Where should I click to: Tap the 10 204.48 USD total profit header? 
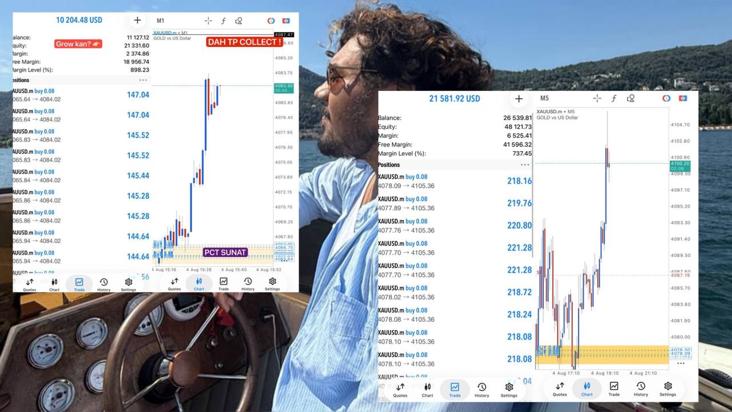(x=79, y=20)
